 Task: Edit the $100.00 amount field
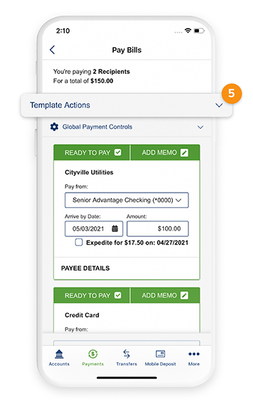(x=157, y=229)
